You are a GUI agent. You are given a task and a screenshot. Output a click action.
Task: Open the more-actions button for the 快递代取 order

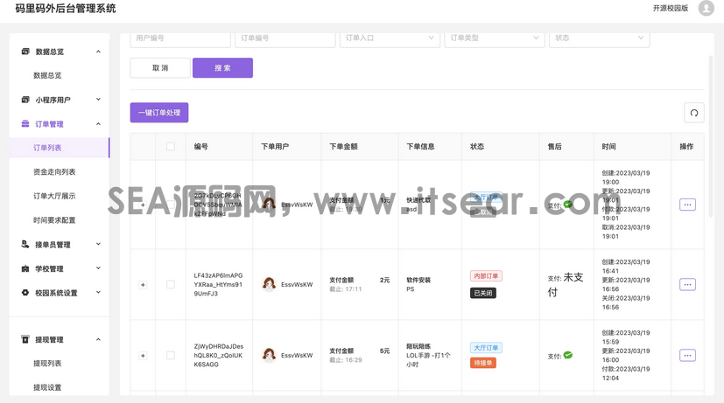pyautogui.click(x=687, y=205)
